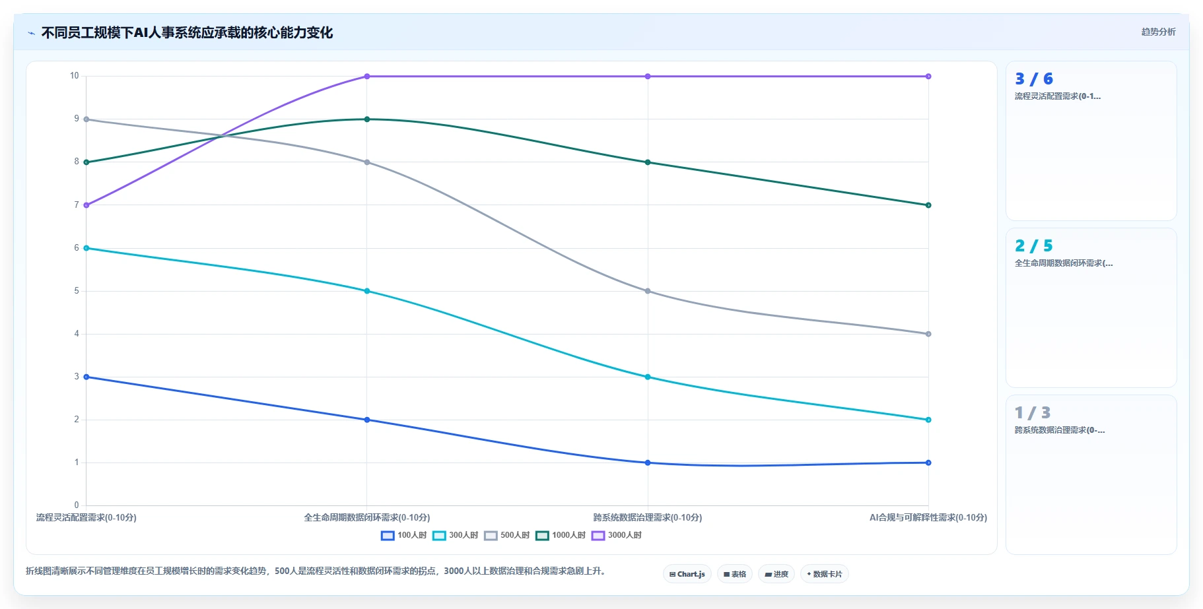Click the purple 3000人时 legend color box
1203x609 pixels.
coord(598,535)
